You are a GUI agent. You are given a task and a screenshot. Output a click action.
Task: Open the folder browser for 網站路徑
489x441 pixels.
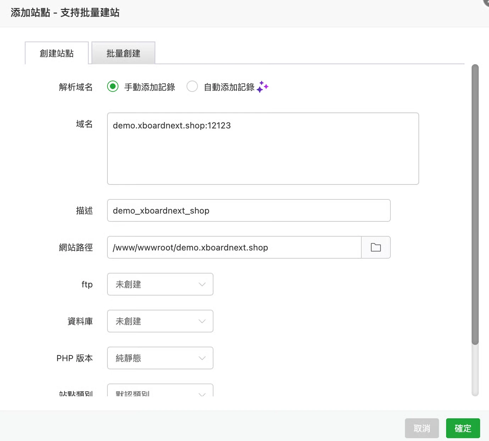tap(376, 247)
